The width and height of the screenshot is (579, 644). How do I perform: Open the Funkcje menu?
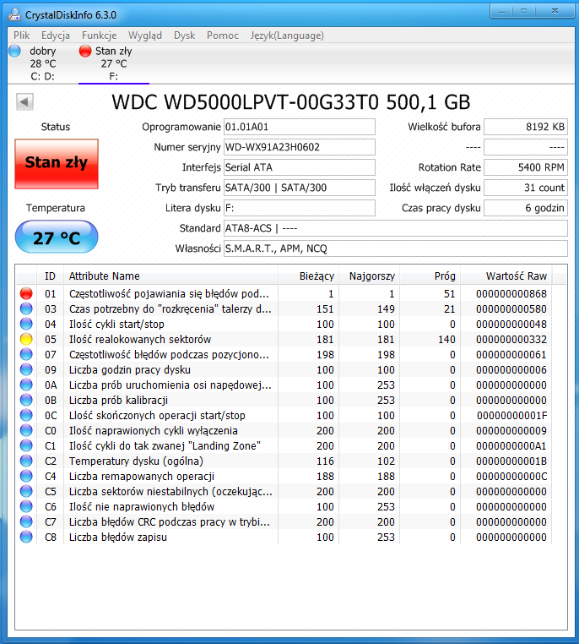tap(100, 35)
